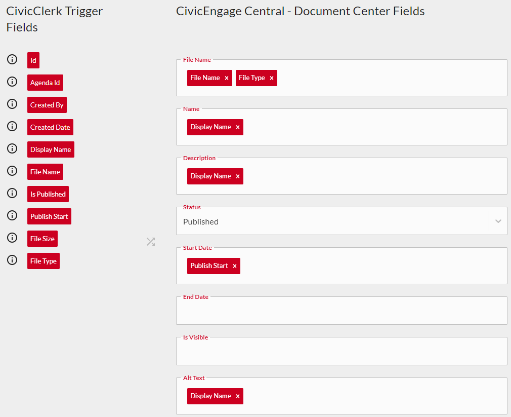
Task: Open the Status dropdown chevron
Action: pos(498,221)
